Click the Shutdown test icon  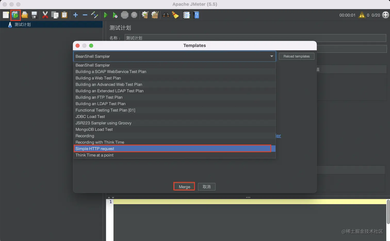pyautogui.click(x=134, y=15)
